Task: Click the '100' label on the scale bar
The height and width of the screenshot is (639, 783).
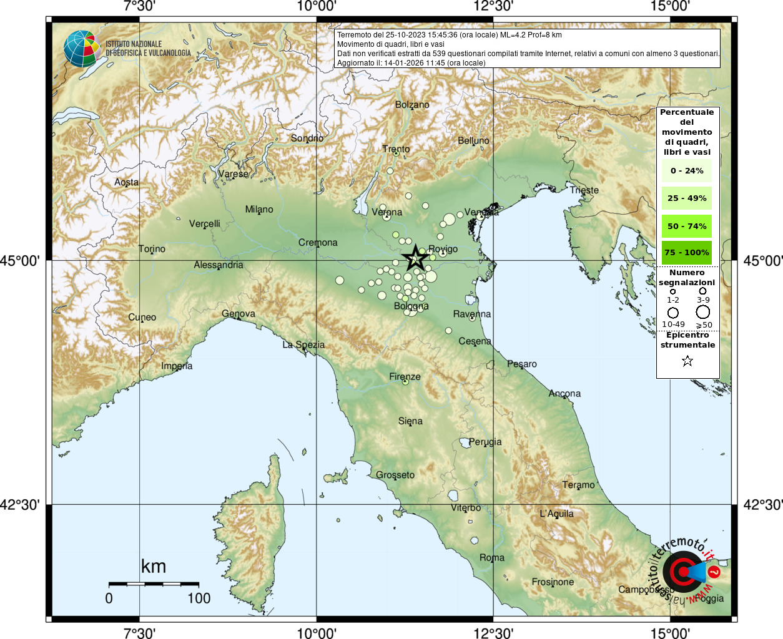Action: click(x=199, y=598)
